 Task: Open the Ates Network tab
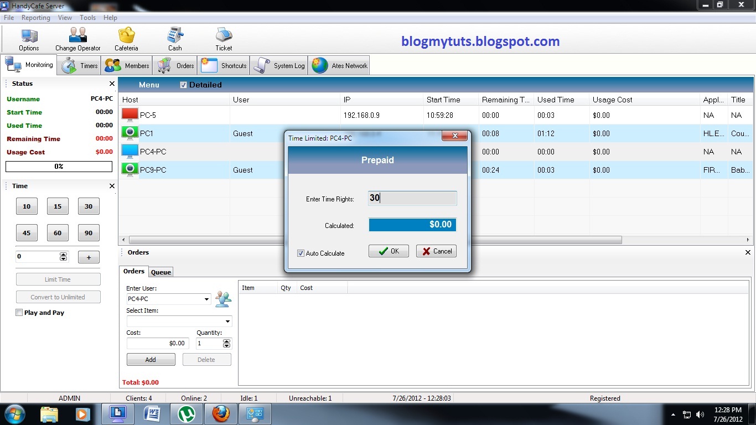[x=339, y=65]
